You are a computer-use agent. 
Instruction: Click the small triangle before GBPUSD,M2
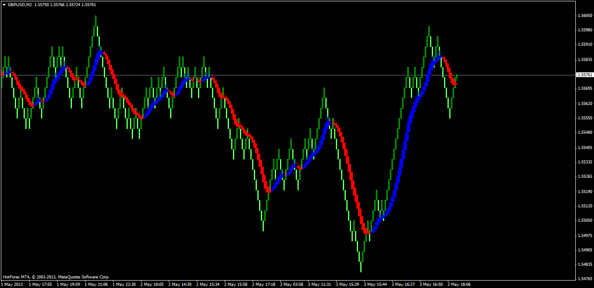[x=4, y=4]
